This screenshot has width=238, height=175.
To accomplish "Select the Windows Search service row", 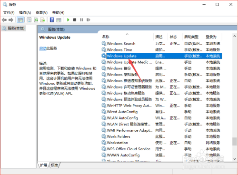I will pos(161,43).
